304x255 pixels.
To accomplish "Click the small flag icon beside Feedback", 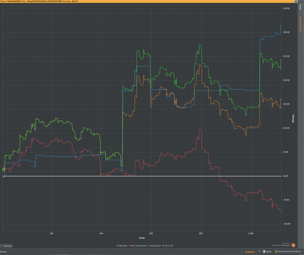I will (259, 252).
